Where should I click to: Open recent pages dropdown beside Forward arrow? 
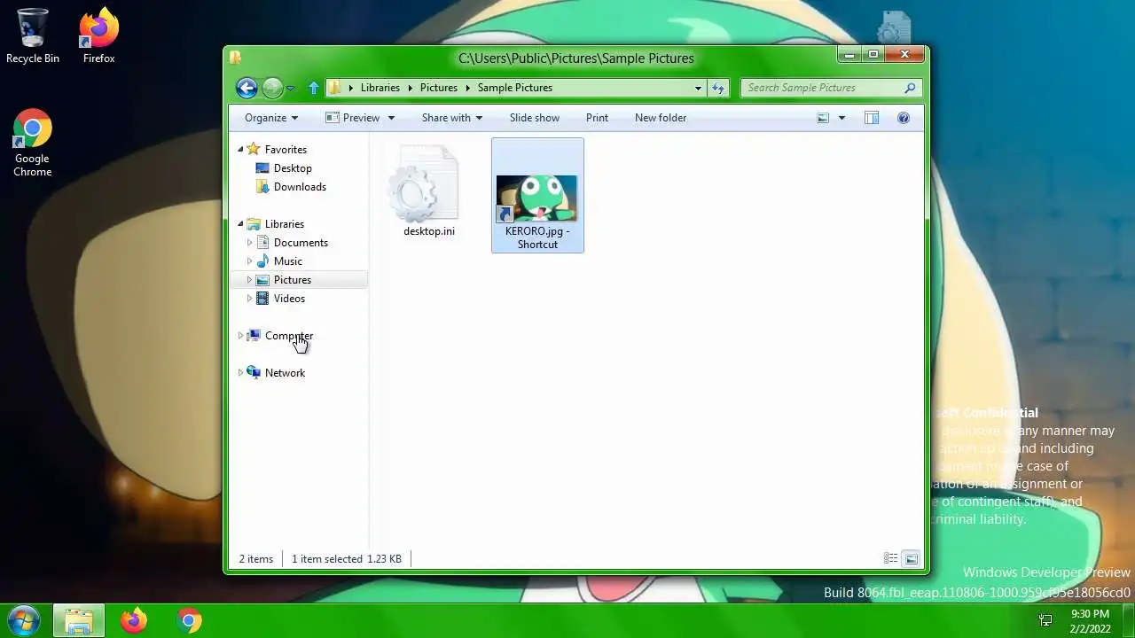pyautogui.click(x=290, y=89)
